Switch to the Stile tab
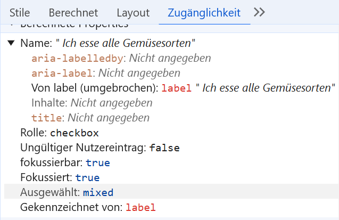 pyautogui.click(x=20, y=12)
